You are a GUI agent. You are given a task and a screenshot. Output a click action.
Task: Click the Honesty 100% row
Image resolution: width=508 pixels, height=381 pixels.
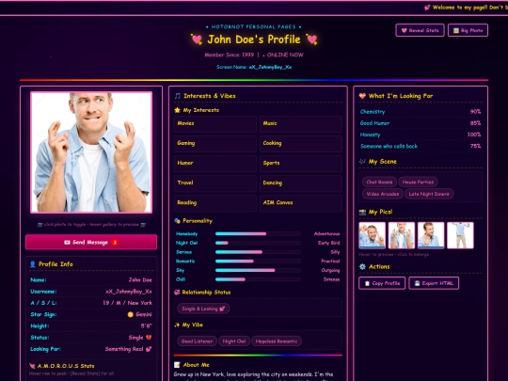tap(421, 135)
